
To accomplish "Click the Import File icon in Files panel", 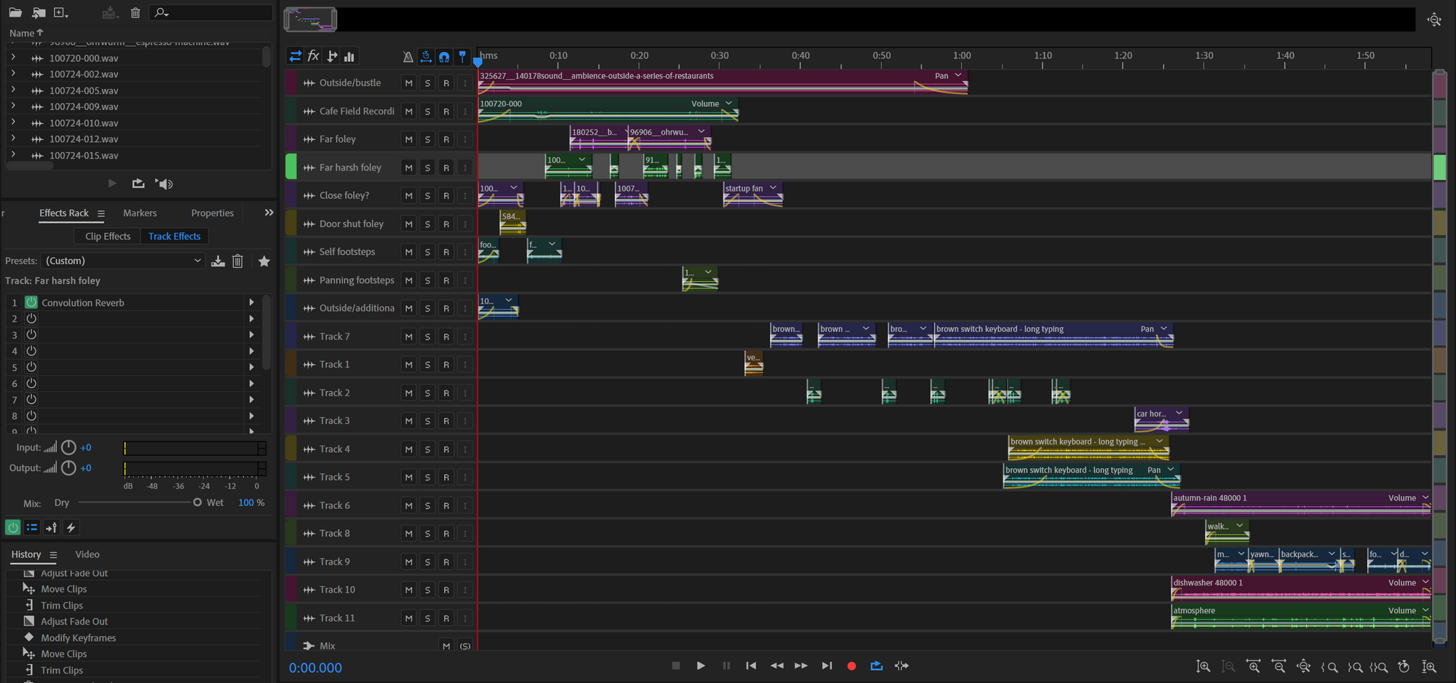I will [39, 12].
